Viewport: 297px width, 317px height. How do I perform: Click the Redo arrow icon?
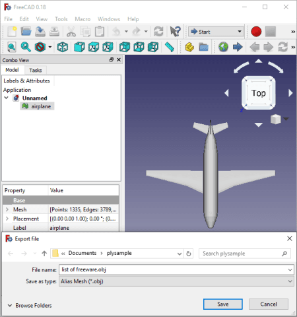click(x=137, y=32)
